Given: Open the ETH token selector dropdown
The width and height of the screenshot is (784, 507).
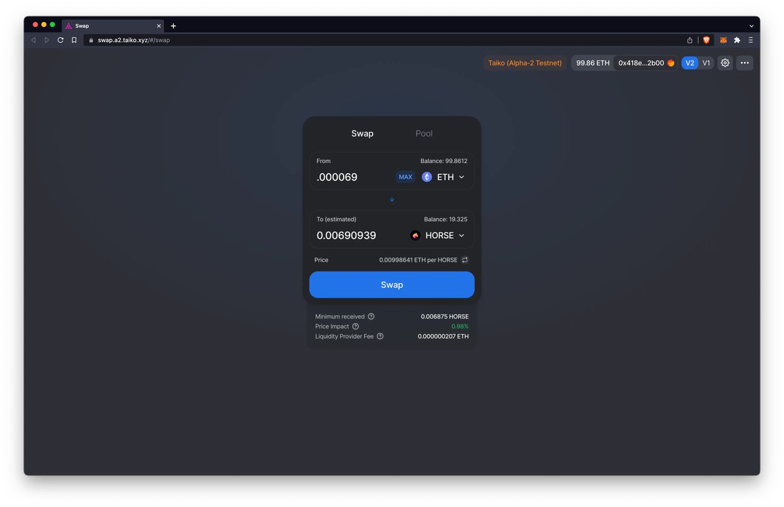Looking at the screenshot, I should tap(444, 177).
